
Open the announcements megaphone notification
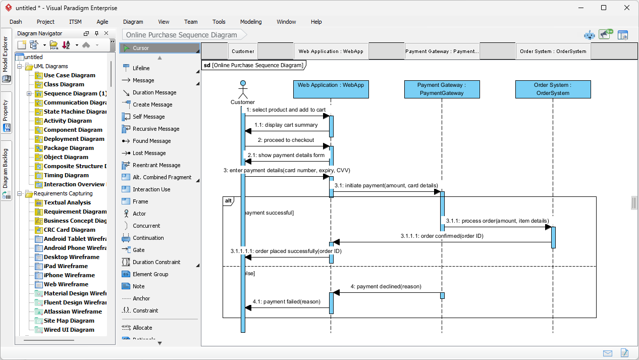pos(605,34)
